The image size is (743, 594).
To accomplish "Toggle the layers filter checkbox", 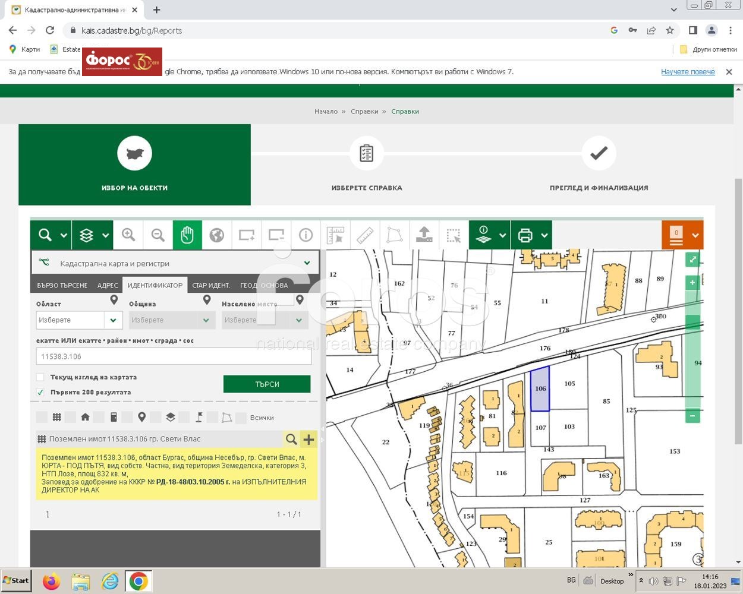I will (x=156, y=418).
